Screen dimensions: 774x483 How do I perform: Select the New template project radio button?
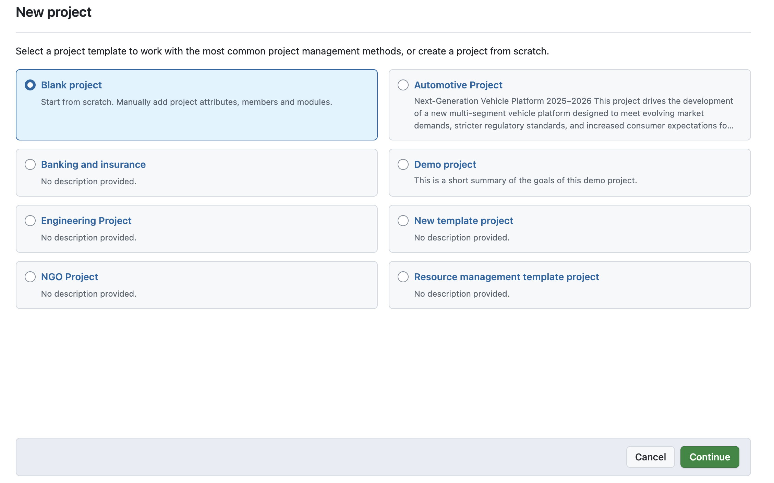403,221
